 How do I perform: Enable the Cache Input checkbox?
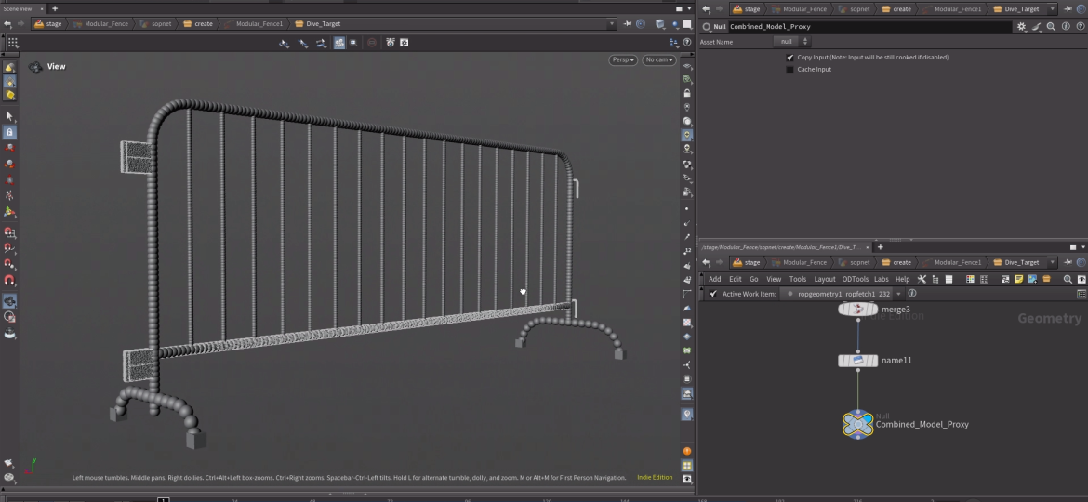pos(790,70)
